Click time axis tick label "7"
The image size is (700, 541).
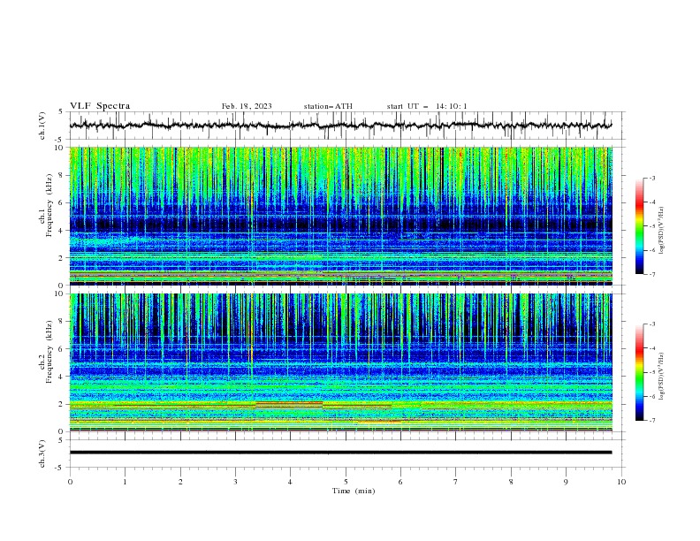(x=456, y=482)
